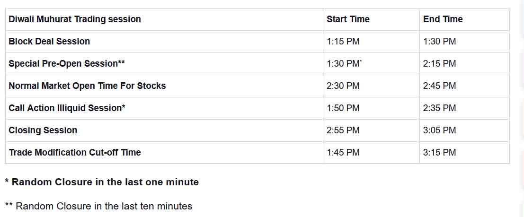Select the "Special Pre-Open Session**" row label
Screen dimensions: 524x217
[67, 64]
